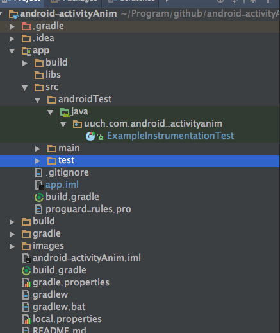Collapse the app module arrow
Image resolution: width=280 pixels, height=333 pixels.
[12, 51]
